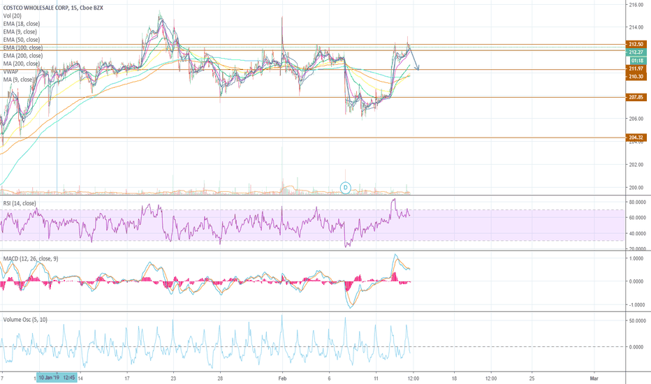
Task: Click the 211.97 price label
Action: pos(636,68)
